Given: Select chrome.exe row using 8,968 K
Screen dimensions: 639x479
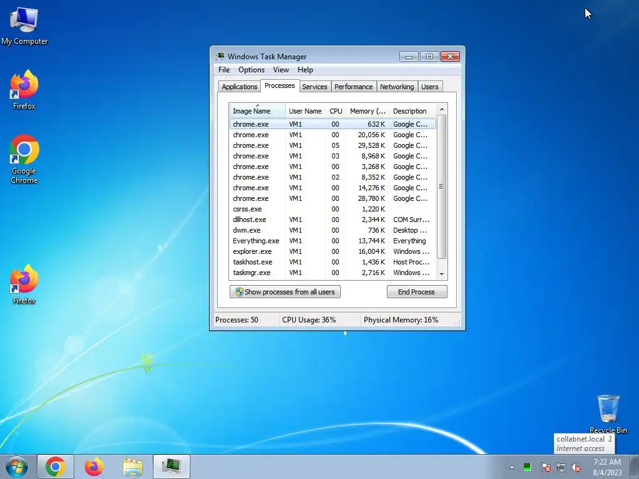Looking at the screenshot, I should click(x=333, y=155).
